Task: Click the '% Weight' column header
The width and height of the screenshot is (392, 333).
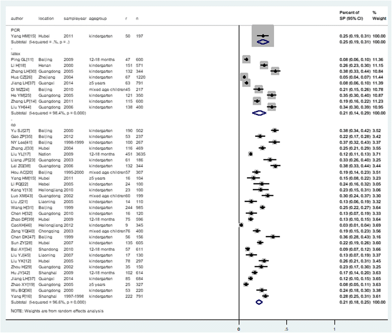Action: point(379,15)
